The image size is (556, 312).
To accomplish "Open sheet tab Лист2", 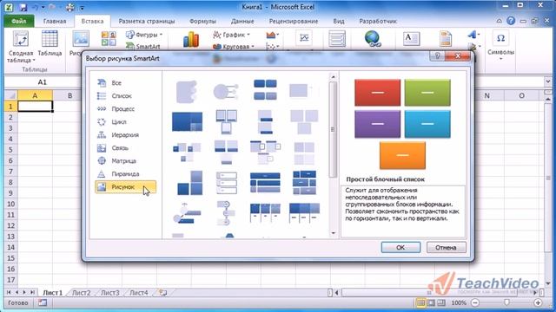I will [x=81, y=293].
